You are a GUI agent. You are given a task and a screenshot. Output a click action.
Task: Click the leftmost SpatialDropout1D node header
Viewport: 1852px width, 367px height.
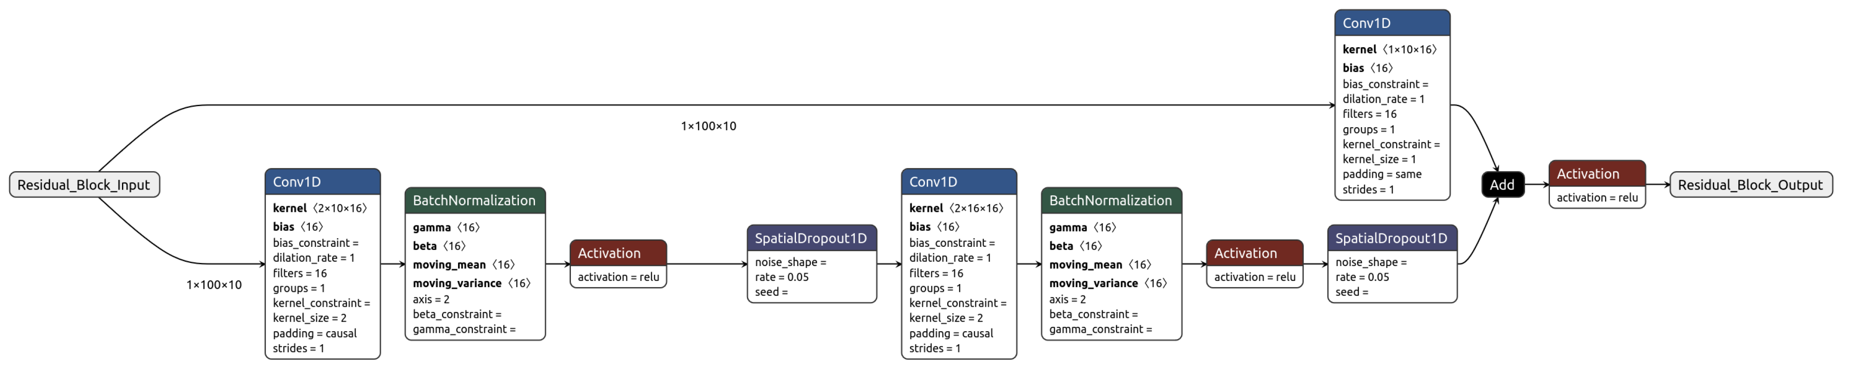(811, 239)
